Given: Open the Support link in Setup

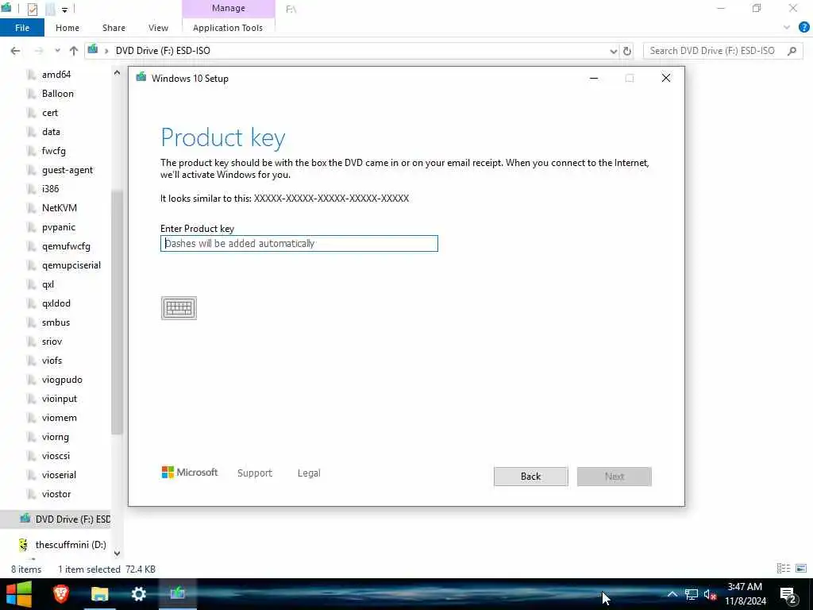Looking at the screenshot, I should pyautogui.click(x=255, y=473).
